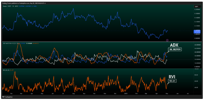Click the Jul label at right of time axis
This screenshot has width=205, height=100.
[188, 93]
